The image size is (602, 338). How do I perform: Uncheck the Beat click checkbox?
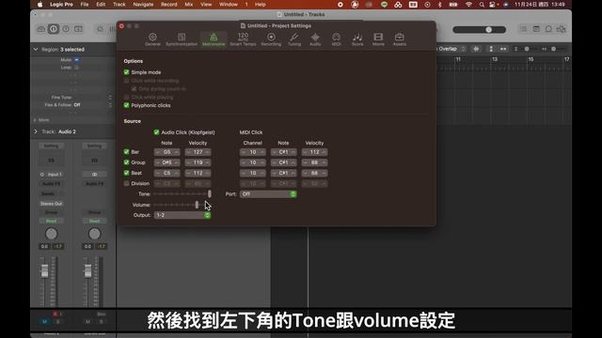coord(126,173)
